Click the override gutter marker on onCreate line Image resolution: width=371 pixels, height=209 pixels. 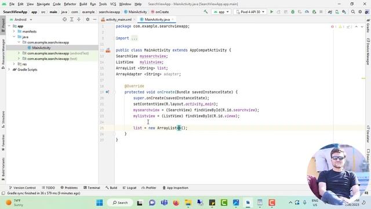click(107, 92)
